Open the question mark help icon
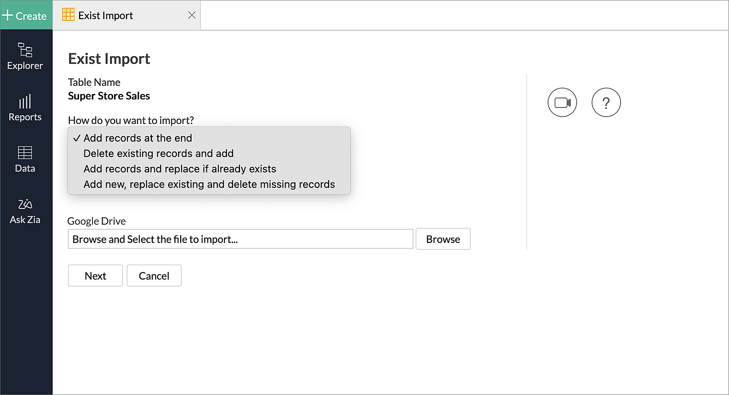Image resolution: width=729 pixels, height=395 pixels. tap(606, 102)
